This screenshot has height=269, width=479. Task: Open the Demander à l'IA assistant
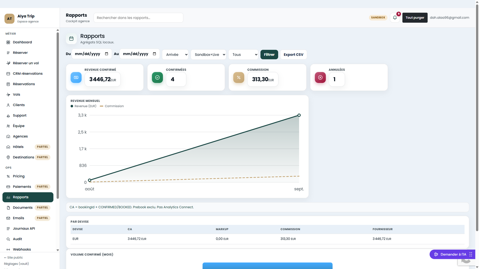(x=452, y=254)
